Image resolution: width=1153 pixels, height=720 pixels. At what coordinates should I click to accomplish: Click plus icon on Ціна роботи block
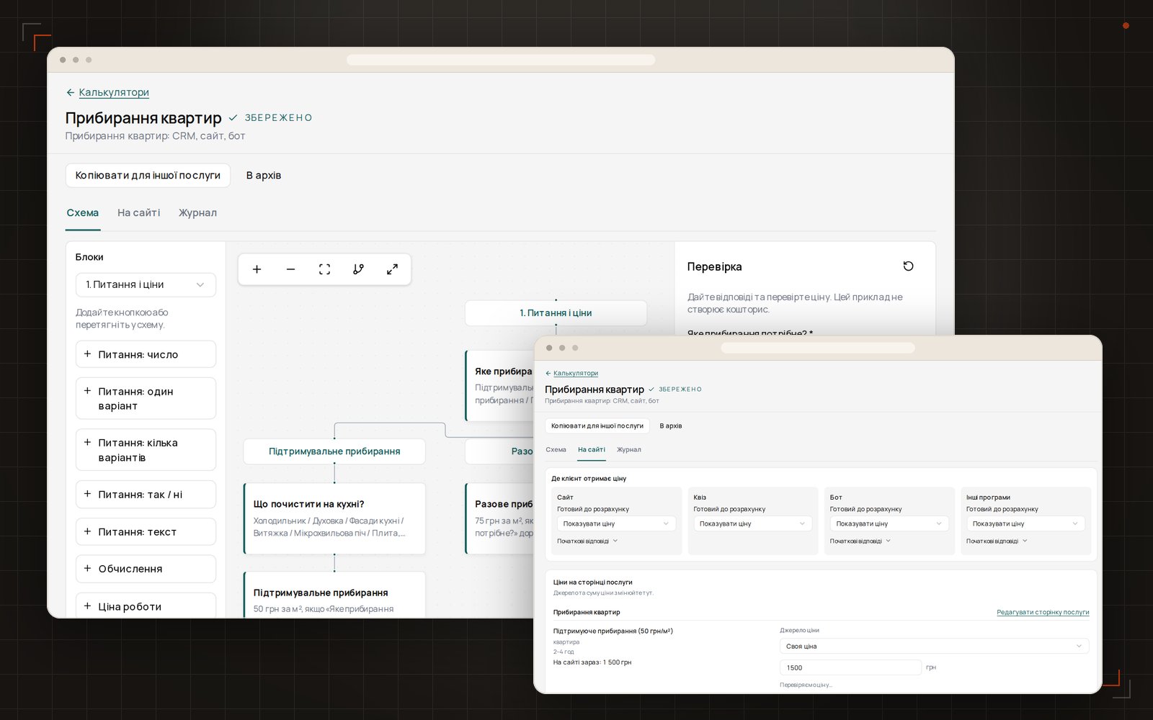[87, 606]
